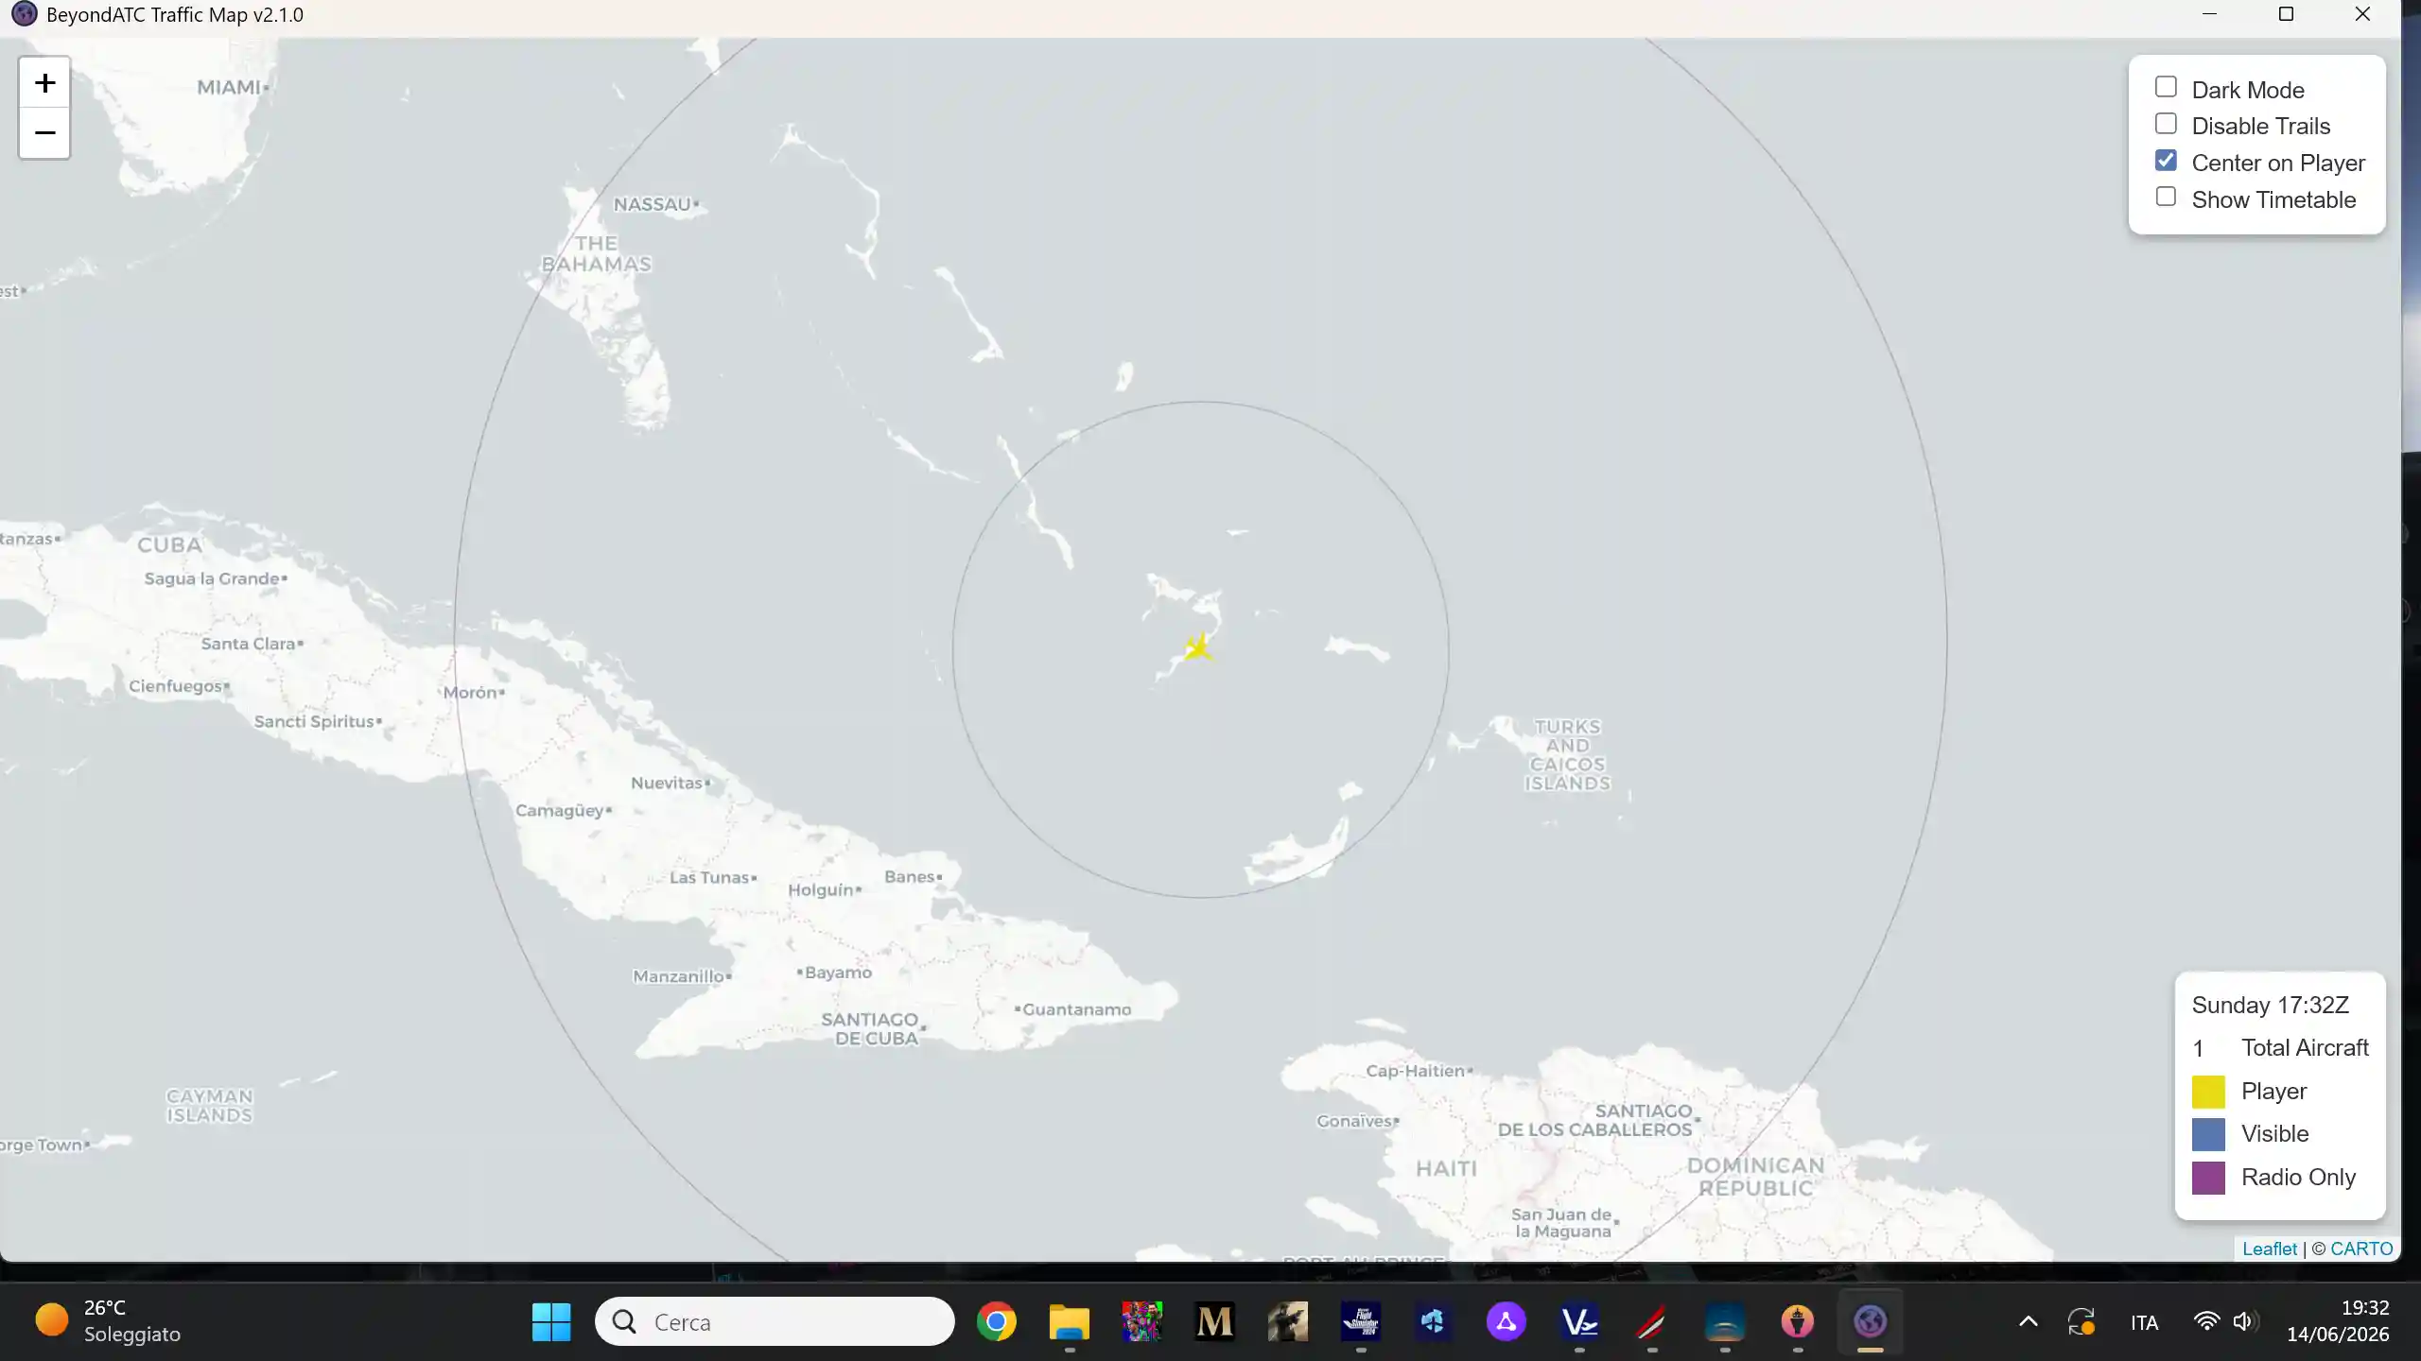
Task: Click the "Total Aircraft" count label
Action: [2305, 1047]
